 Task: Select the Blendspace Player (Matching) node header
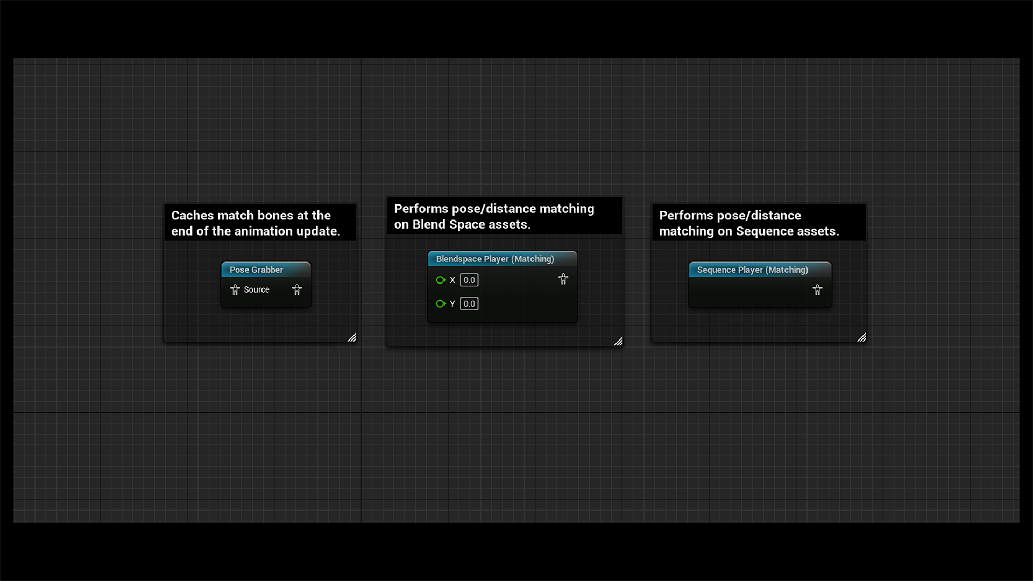pos(495,259)
